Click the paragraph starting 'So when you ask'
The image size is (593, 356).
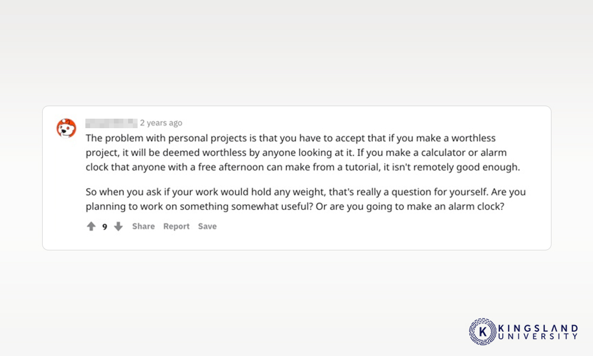(305, 199)
